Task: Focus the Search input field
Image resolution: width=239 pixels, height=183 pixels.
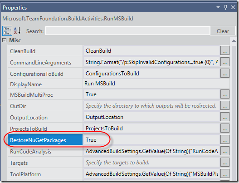Action: (x=127, y=31)
